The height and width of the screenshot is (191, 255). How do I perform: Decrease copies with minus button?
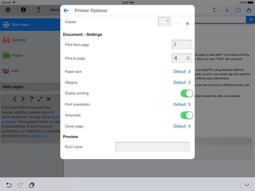(x=178, y=24)
